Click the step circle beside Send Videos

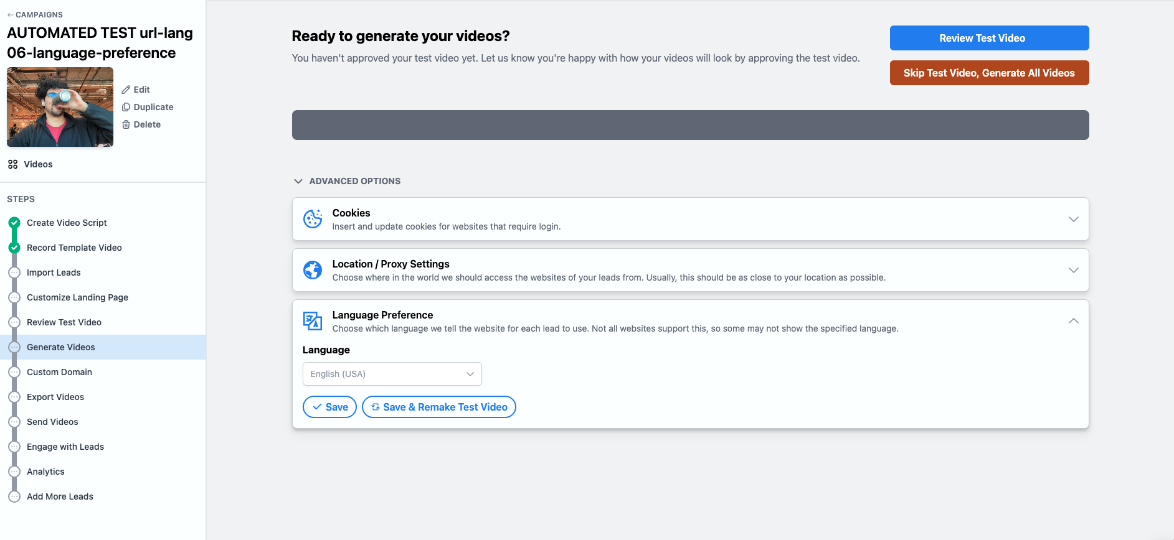point(14,422)
